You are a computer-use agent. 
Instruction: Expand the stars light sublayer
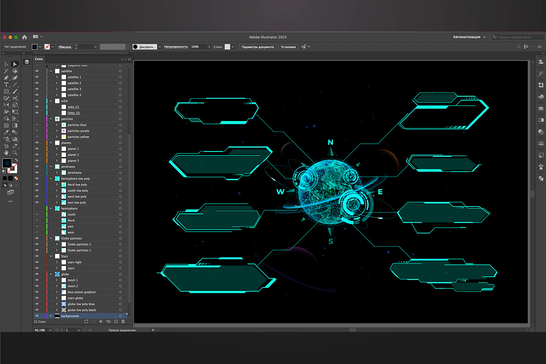[57, 262]
